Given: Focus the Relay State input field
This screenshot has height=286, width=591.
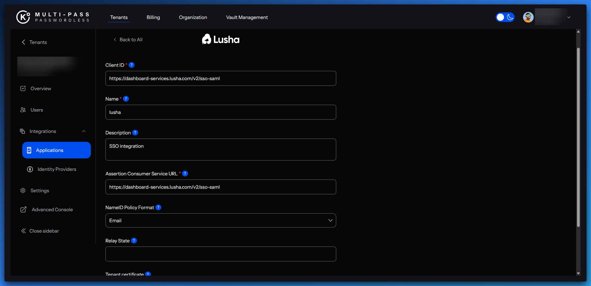Looking at the screenshot, I should (x=221, y=254).
